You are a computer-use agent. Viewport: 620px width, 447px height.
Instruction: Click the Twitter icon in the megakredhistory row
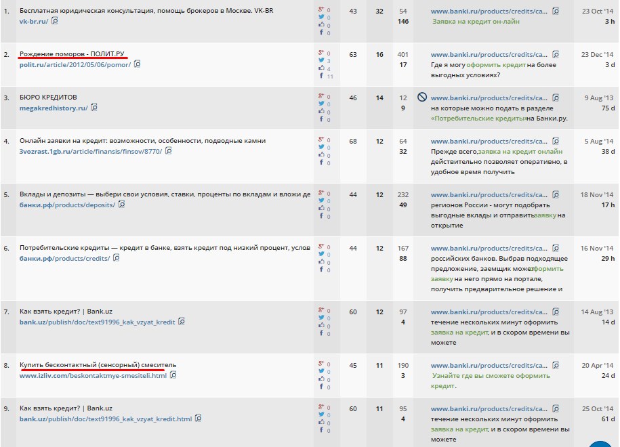click(x=321, y=104)
